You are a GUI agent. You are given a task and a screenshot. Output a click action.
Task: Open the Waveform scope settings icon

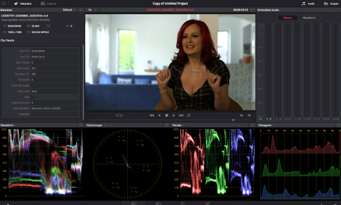(81, 125)
